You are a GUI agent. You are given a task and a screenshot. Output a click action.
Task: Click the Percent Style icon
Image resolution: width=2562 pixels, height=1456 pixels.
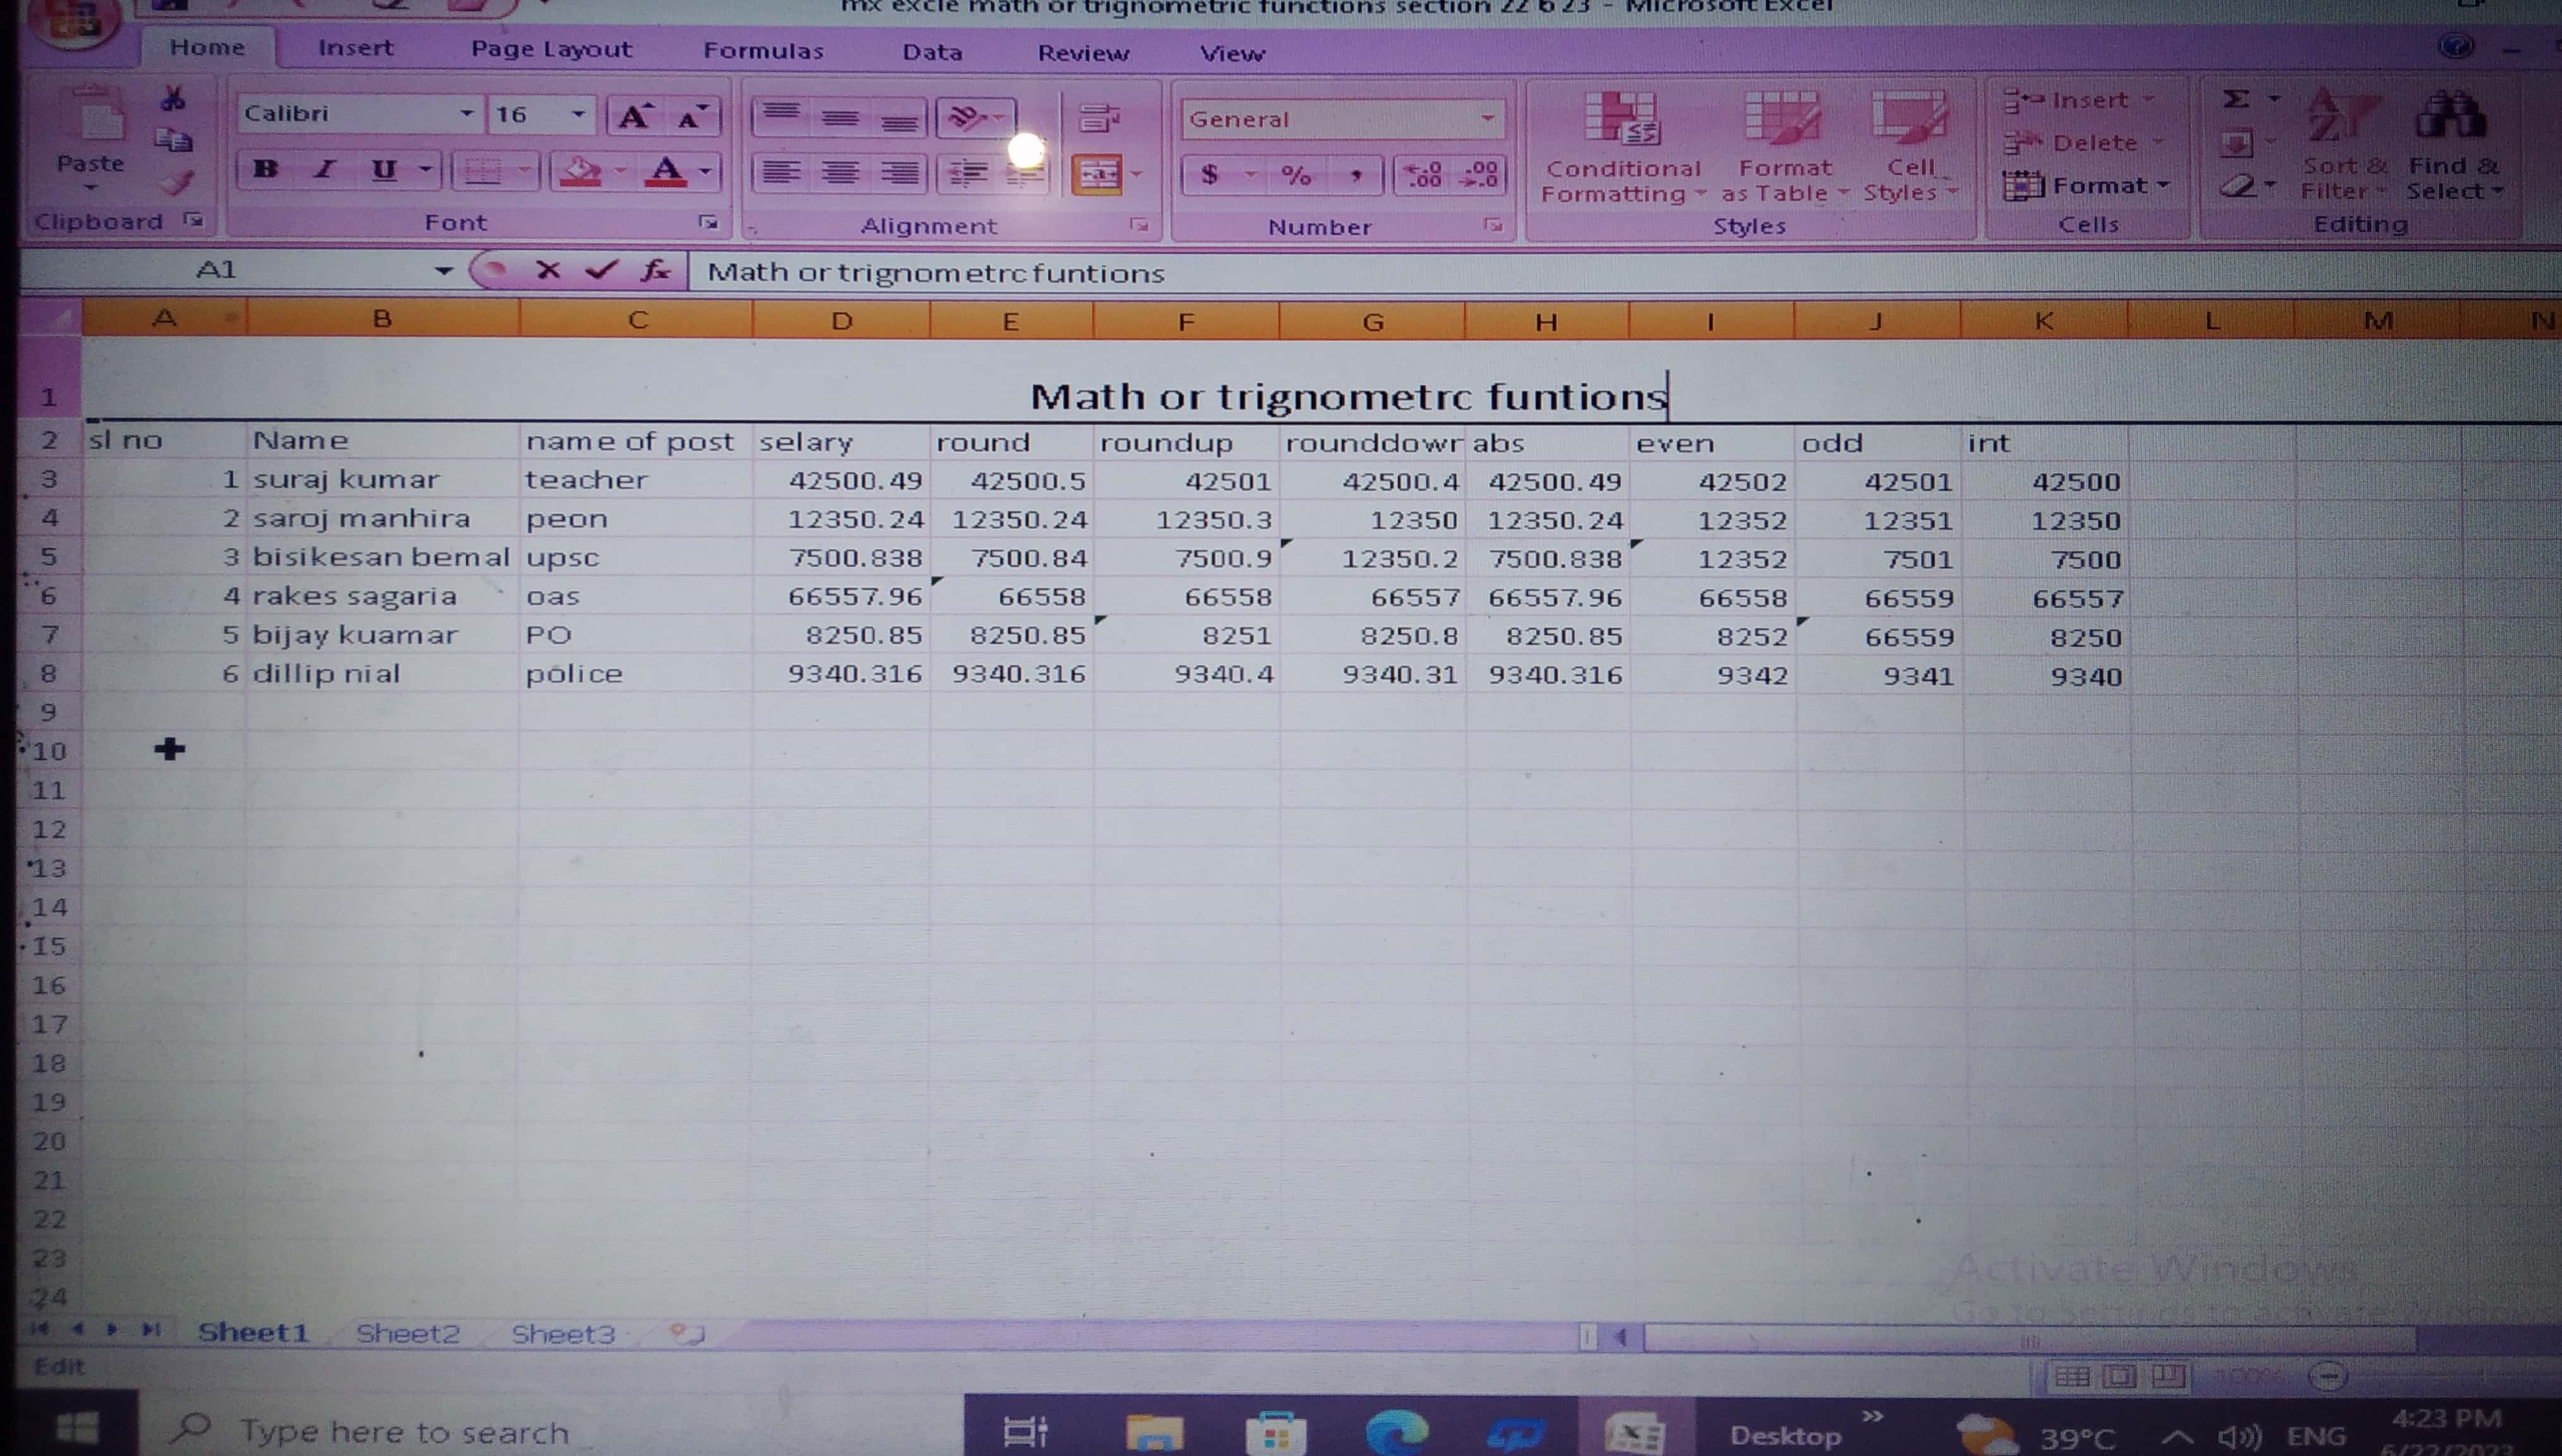[1296, 175]
